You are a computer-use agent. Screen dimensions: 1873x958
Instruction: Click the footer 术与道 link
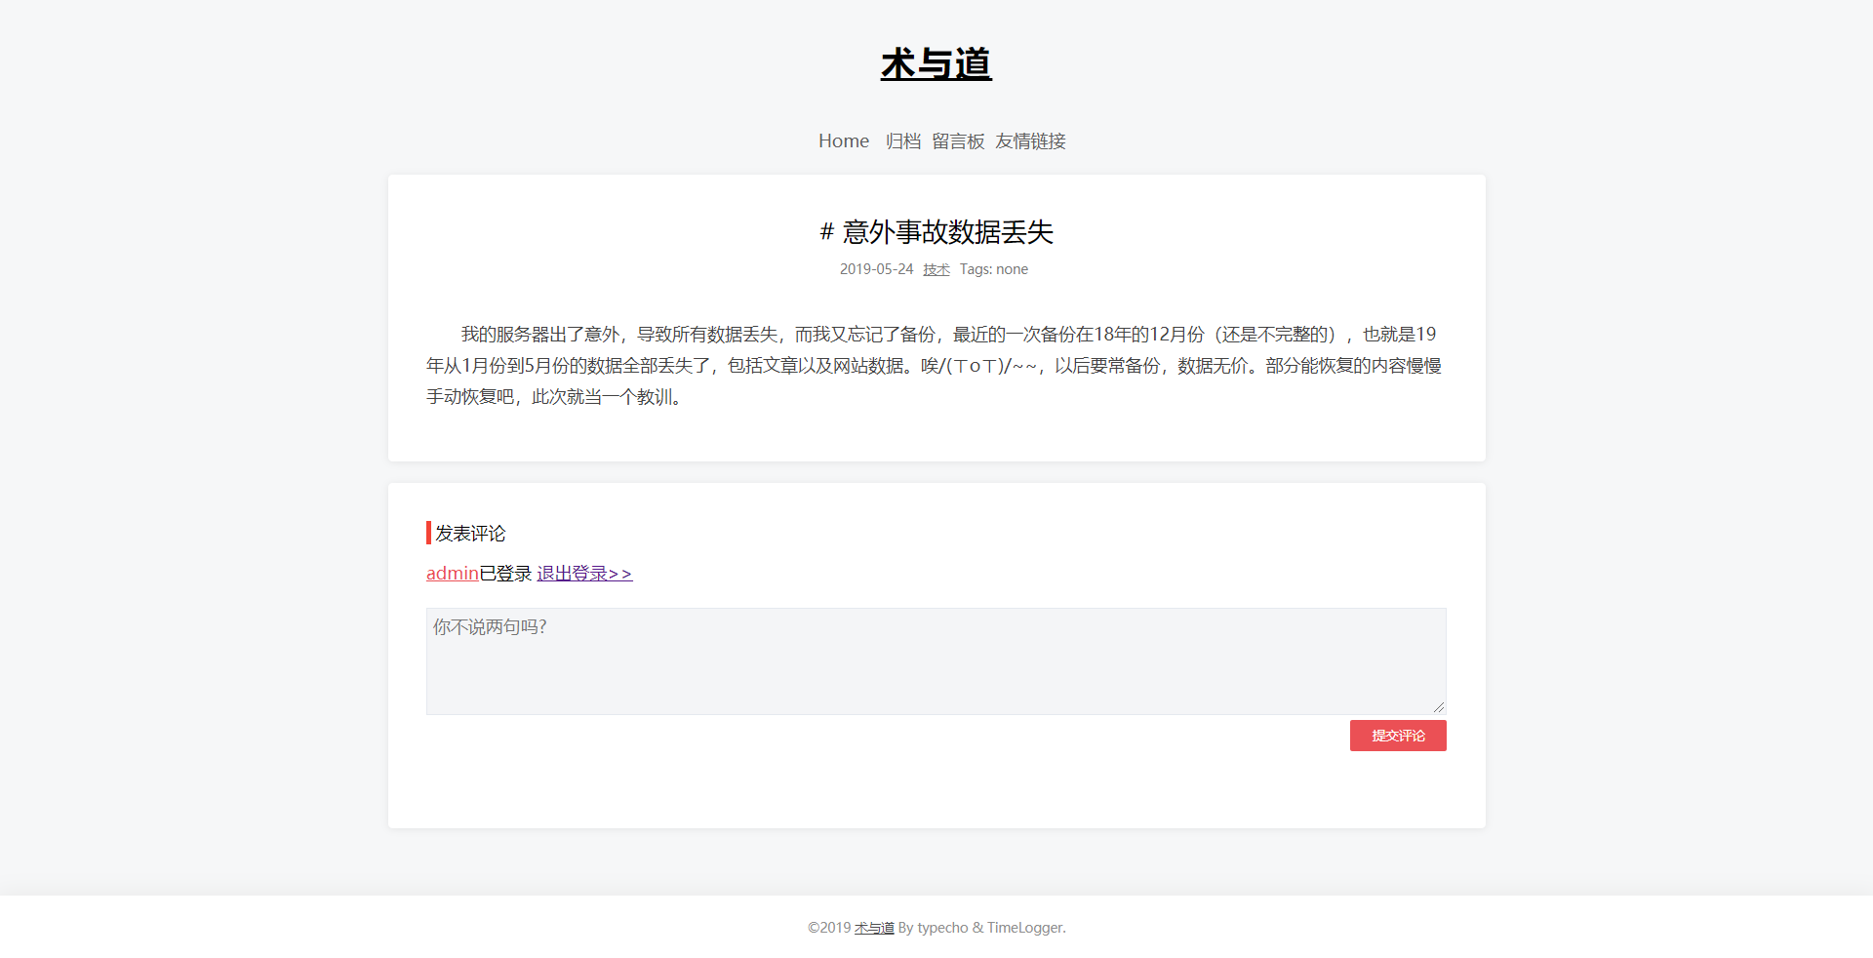click(873, 928)
